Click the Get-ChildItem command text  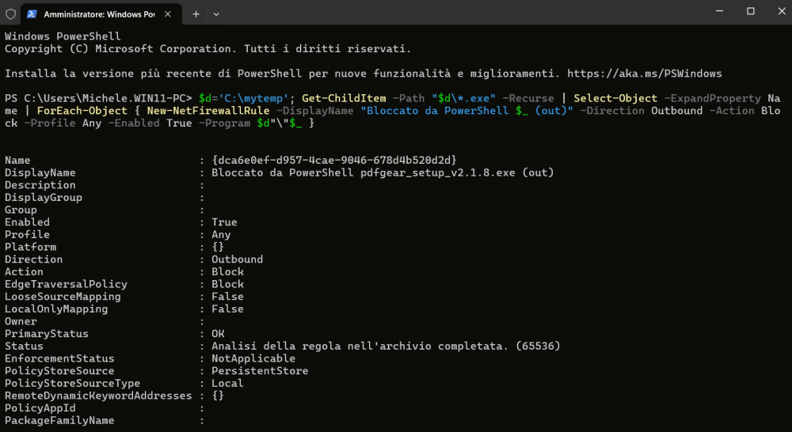click(x=344, y=98)
